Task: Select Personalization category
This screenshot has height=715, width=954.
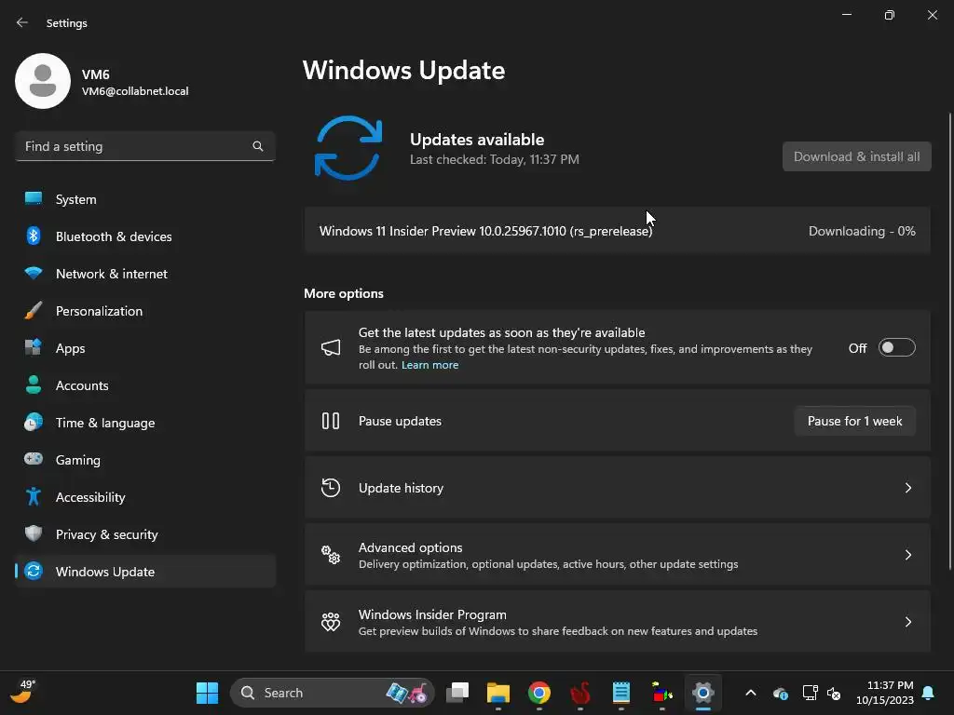Action: 145,311
